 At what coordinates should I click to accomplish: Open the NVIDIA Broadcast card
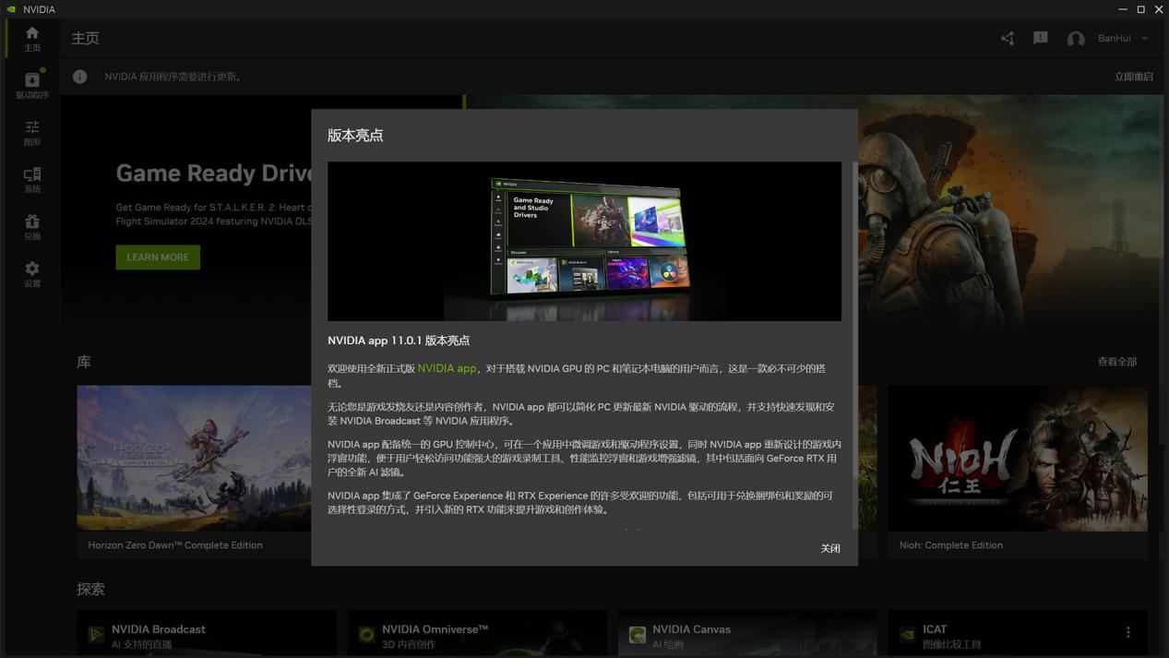click(x=207, y=634)
